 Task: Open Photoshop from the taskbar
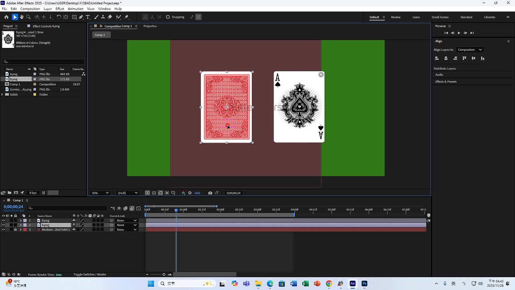pos(364,284)
